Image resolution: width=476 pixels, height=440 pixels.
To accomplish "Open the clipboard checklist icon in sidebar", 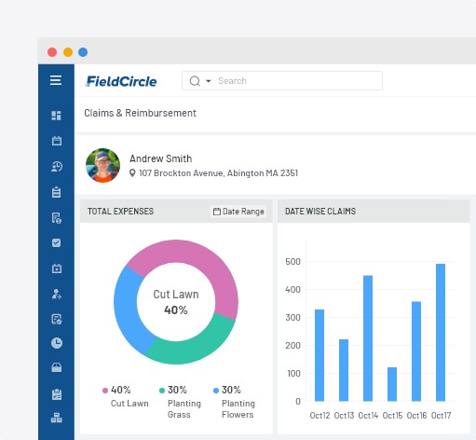I will pyautogui.click(x=57, y=394).
